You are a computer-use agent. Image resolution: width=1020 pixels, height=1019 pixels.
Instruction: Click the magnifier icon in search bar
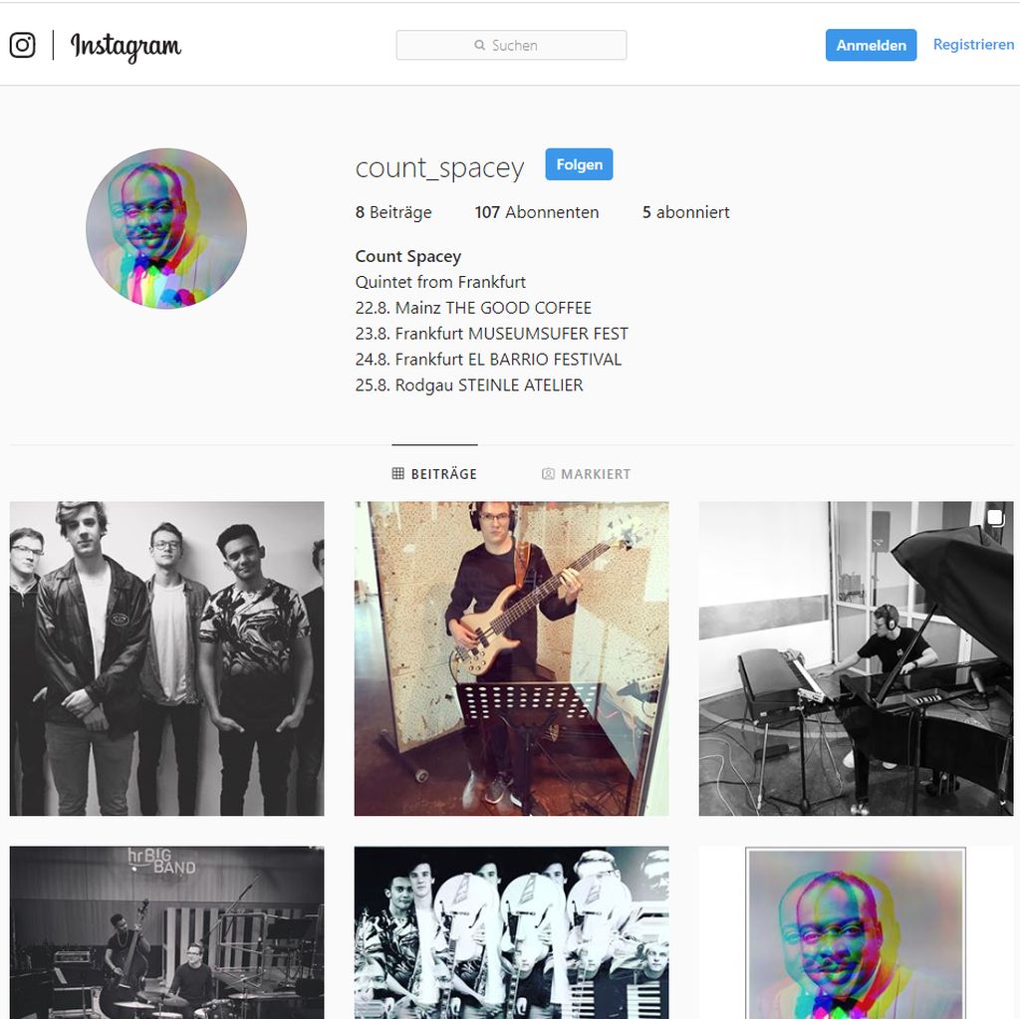pyautogui.click(x=479, y=45)
